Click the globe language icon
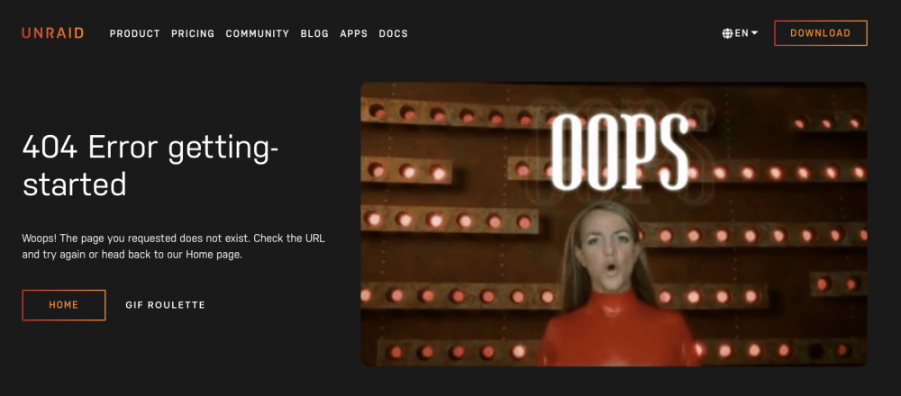901x396 pixels. [x=727, y=33]
